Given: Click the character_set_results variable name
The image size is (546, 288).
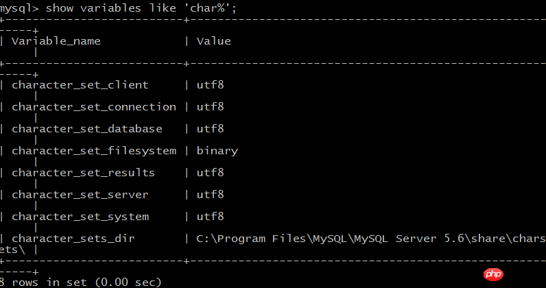Looking at the screenshot, I should 83,173.
